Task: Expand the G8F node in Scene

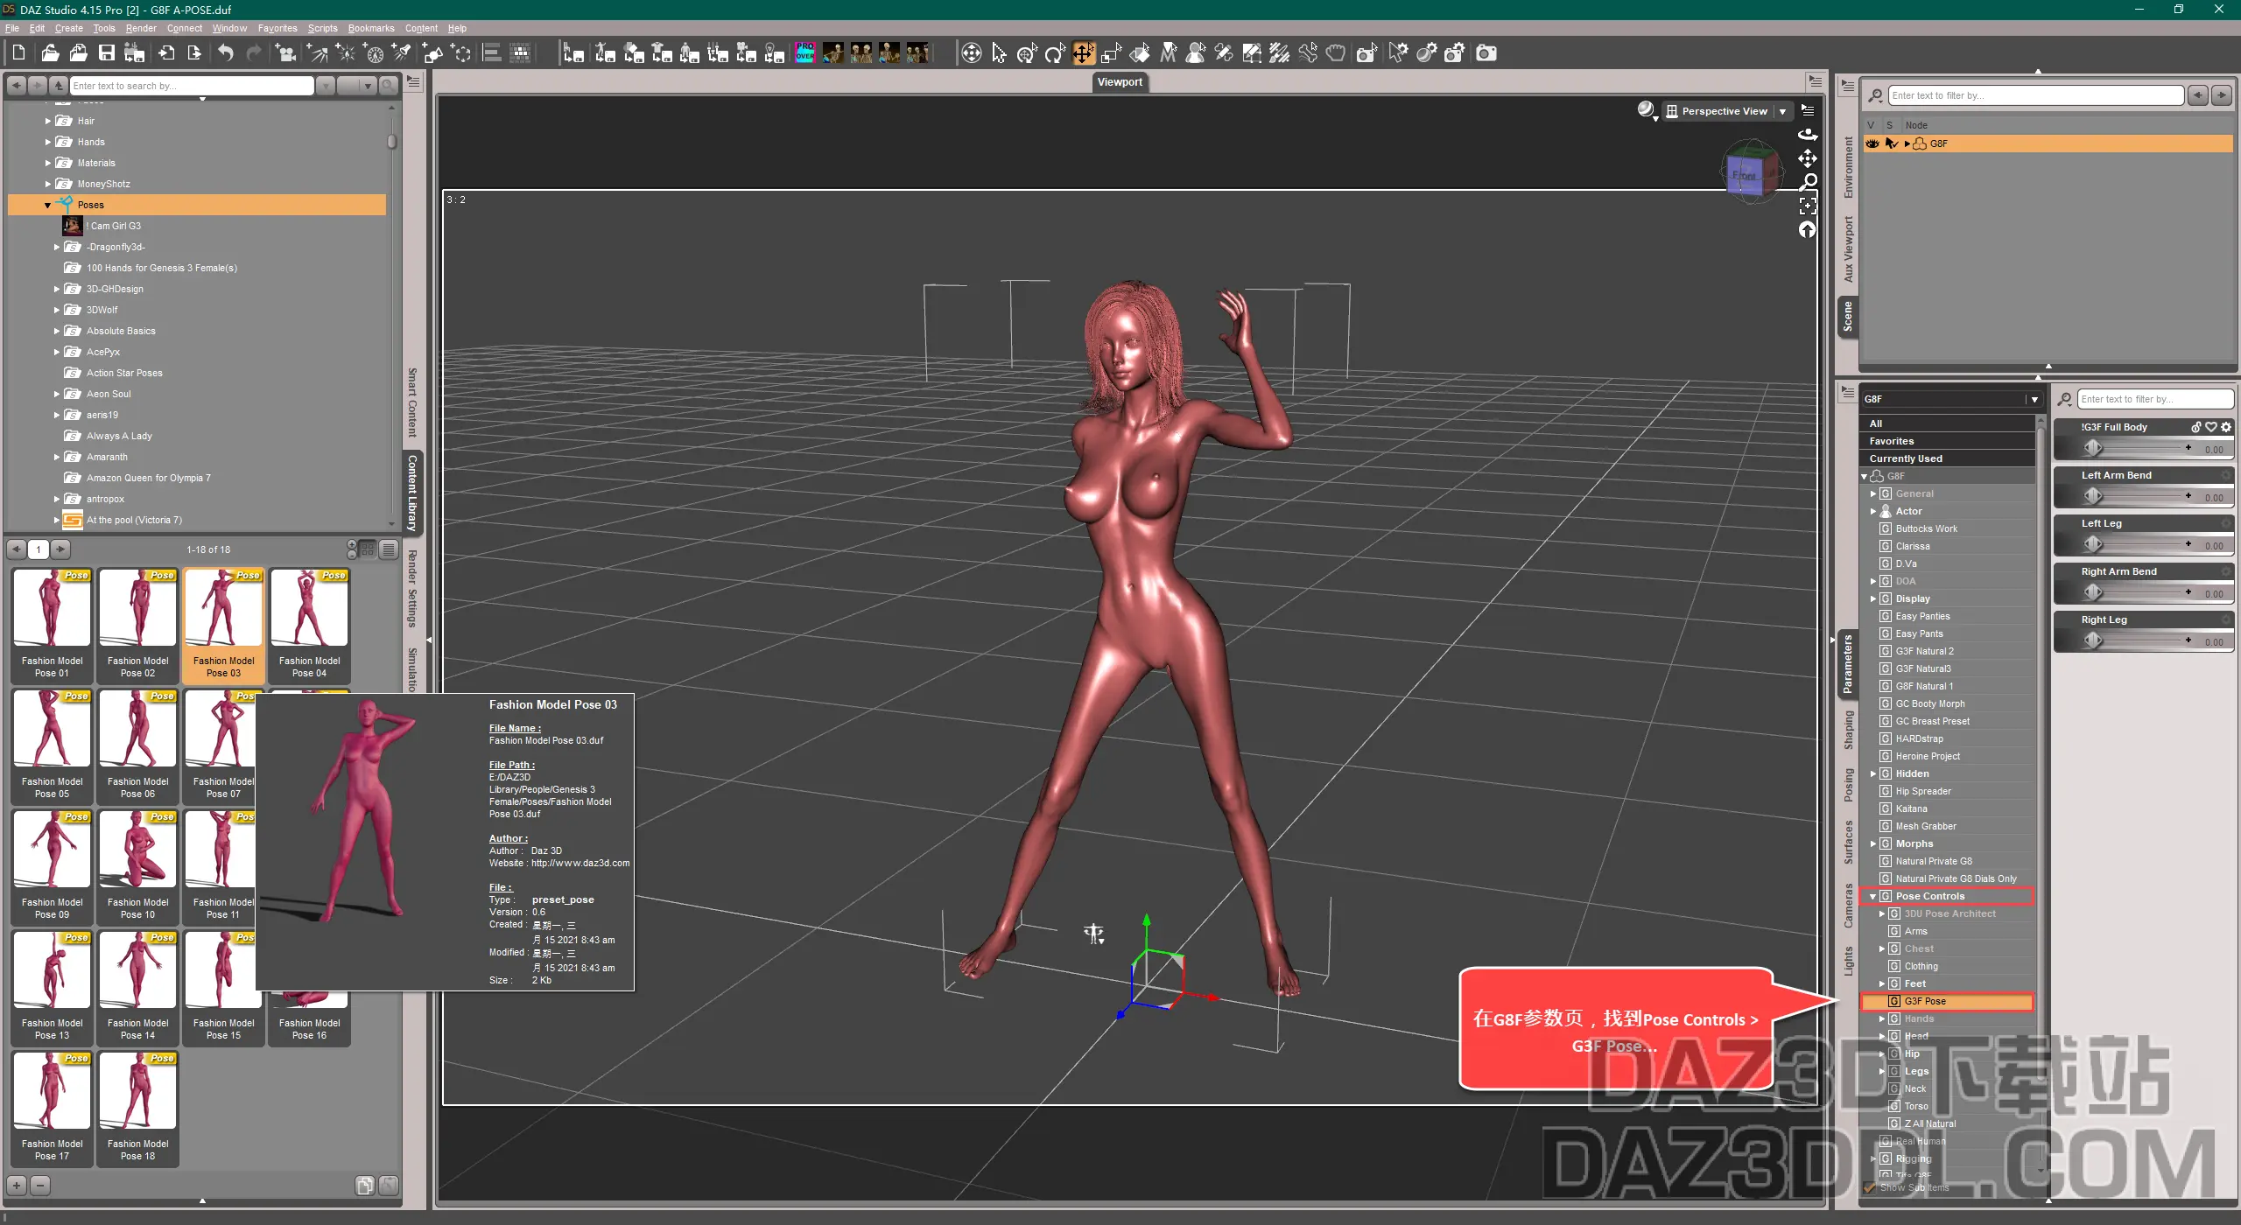Action: pos(1907,143)
